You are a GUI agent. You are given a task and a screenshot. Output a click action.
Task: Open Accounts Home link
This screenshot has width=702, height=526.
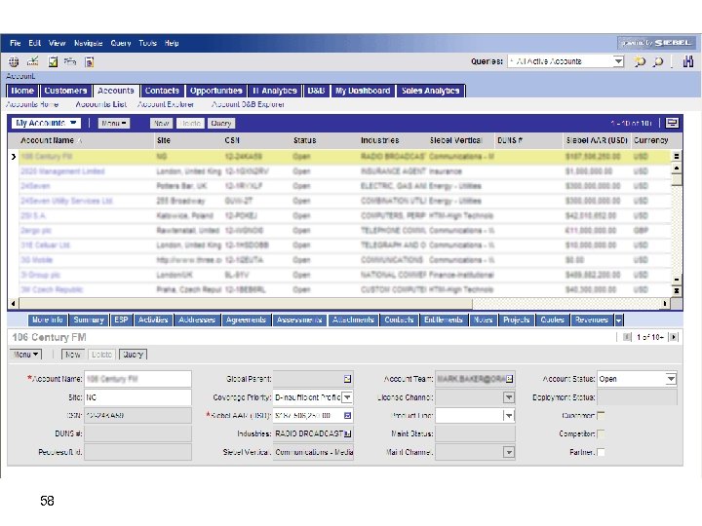[32, 104]
